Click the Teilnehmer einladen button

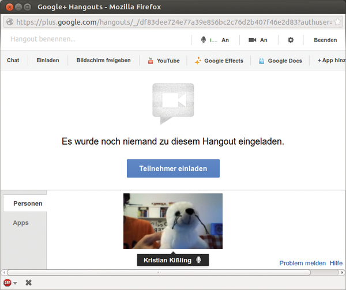point(173,169)
